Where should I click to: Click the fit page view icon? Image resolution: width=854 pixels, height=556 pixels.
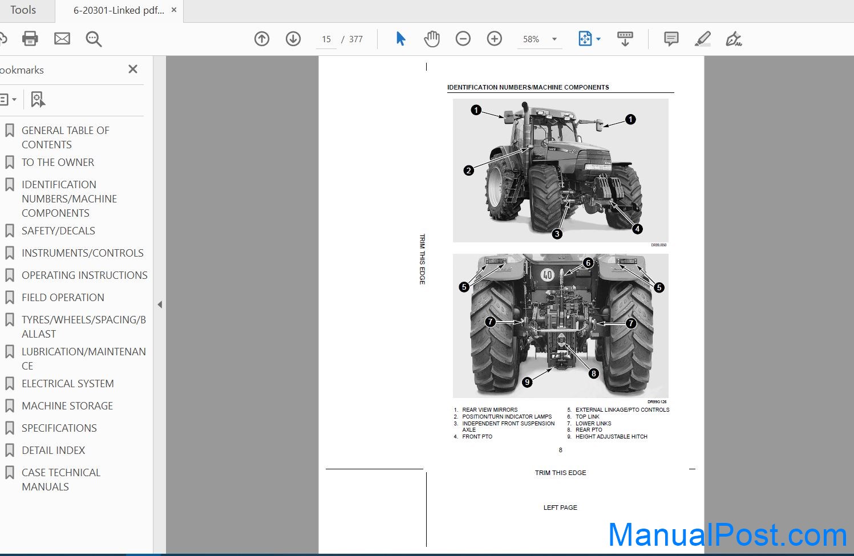pos(585,39)
